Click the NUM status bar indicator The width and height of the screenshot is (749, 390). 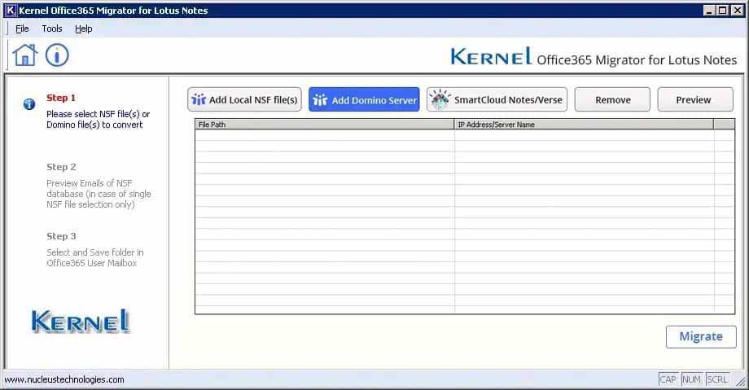(x=691, y=379)
